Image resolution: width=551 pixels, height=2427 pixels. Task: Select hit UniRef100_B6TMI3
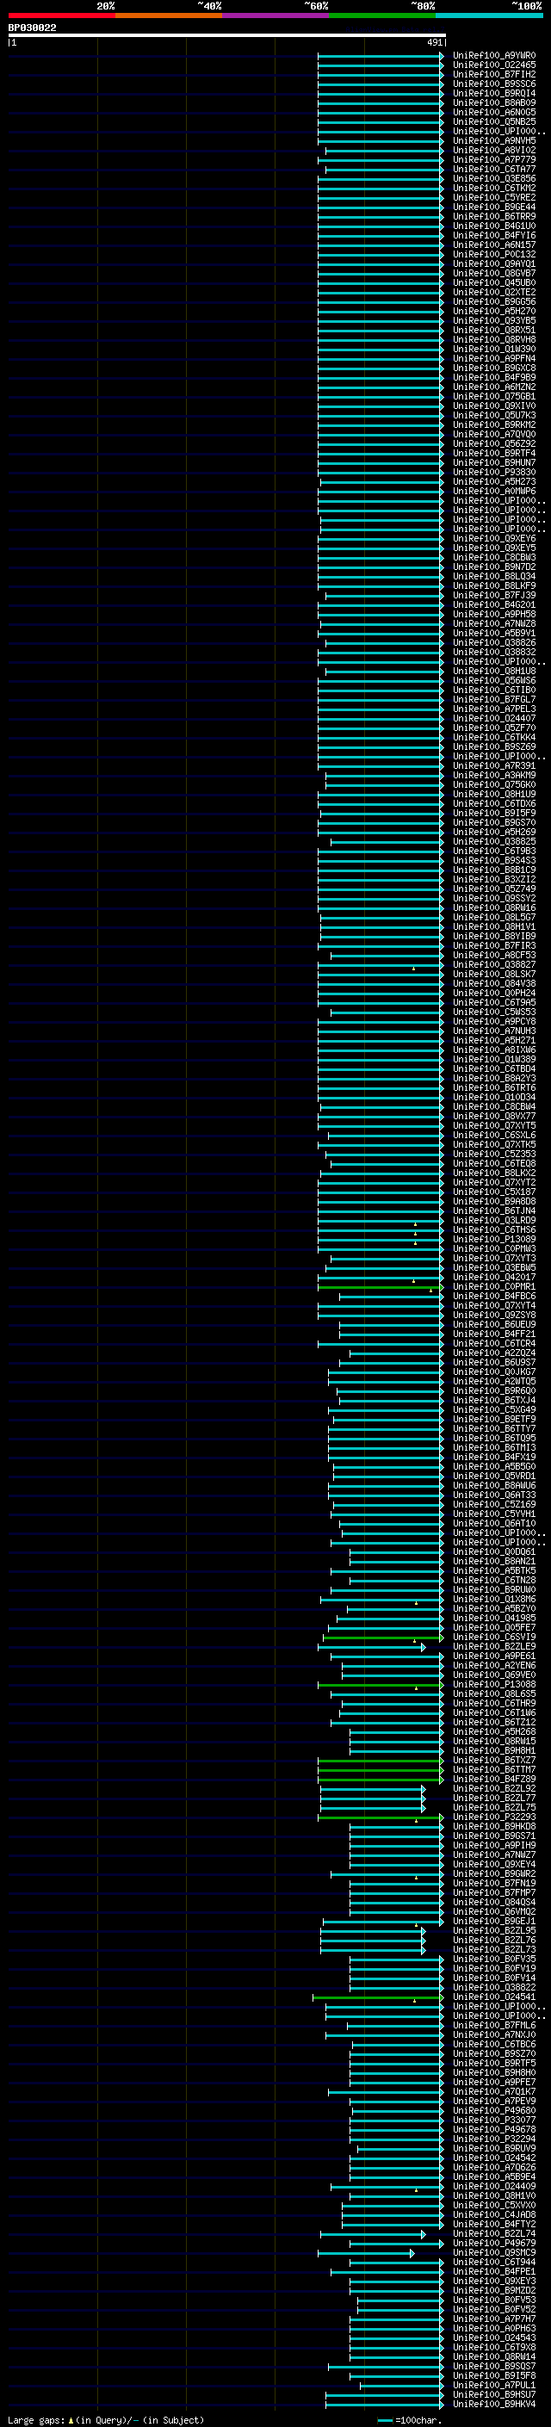point(494,1448)
